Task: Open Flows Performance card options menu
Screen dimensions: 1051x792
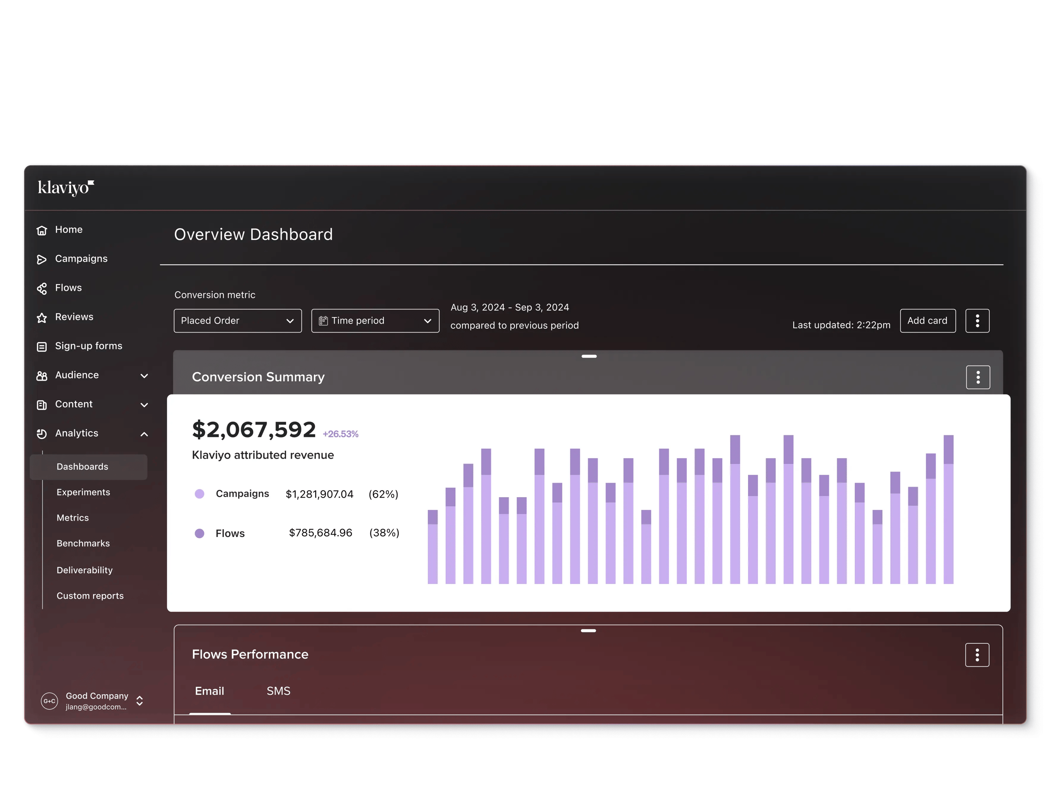Action: 978,655
